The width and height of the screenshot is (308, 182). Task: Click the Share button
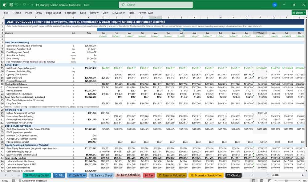point(299,13)
